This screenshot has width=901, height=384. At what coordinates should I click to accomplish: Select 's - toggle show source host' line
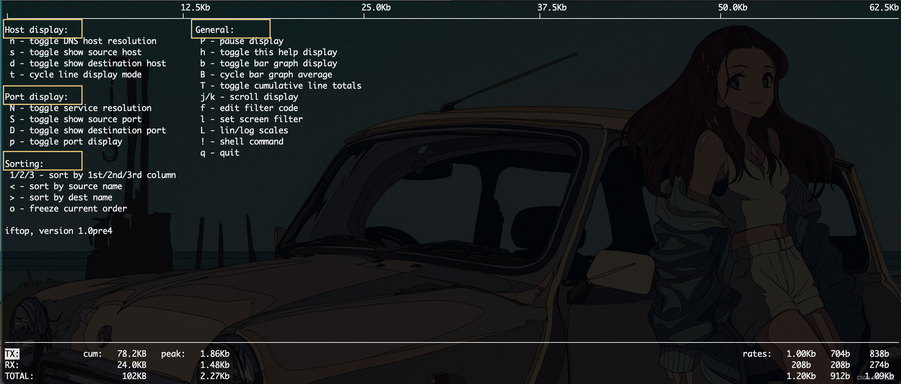[76, 52]
